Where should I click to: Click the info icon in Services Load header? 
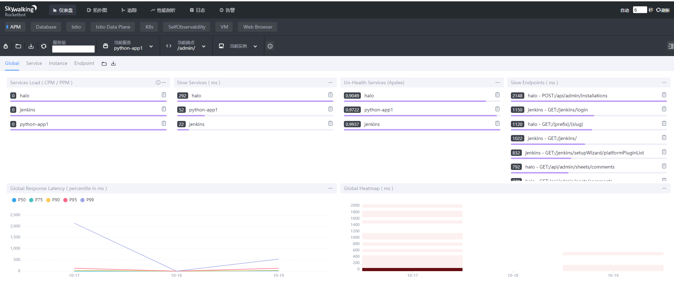pyautogui.click(x=158, y=83)
